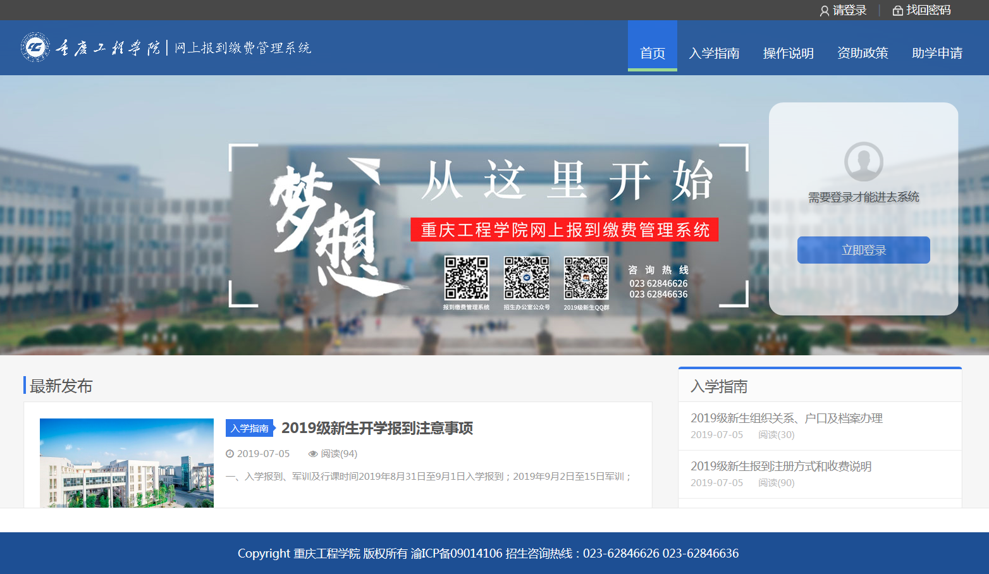This screenshot has width=989, height=574.
Task: Click the campus building article thumbnail
Action: click(126, 463)
